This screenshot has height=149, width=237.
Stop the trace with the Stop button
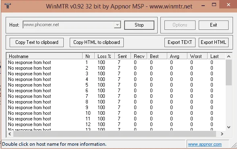point(139,25)
